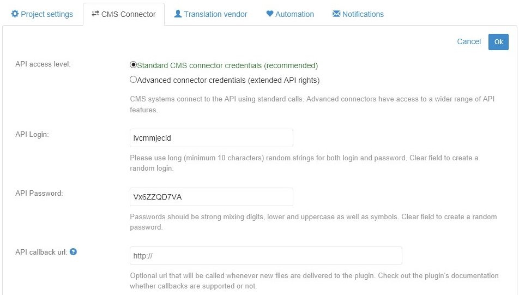Click the help icon next to API callback url

tap(73, 252)
